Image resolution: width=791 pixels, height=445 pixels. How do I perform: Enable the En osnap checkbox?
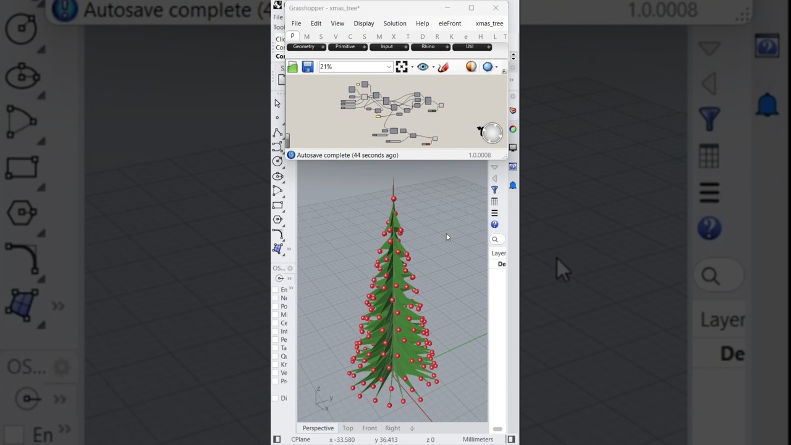click(x=276, y=290)
